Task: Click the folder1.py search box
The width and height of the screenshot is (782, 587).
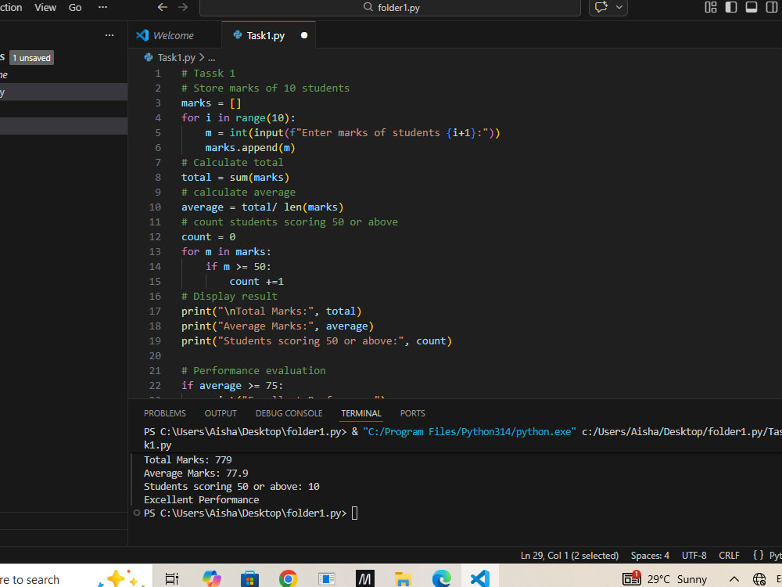Action: pyautogui.click(x=390, y=8)
